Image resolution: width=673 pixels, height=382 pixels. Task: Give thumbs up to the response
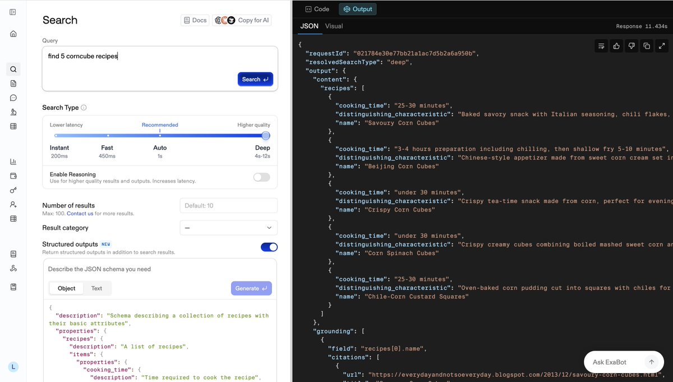(x=616, y=46)
